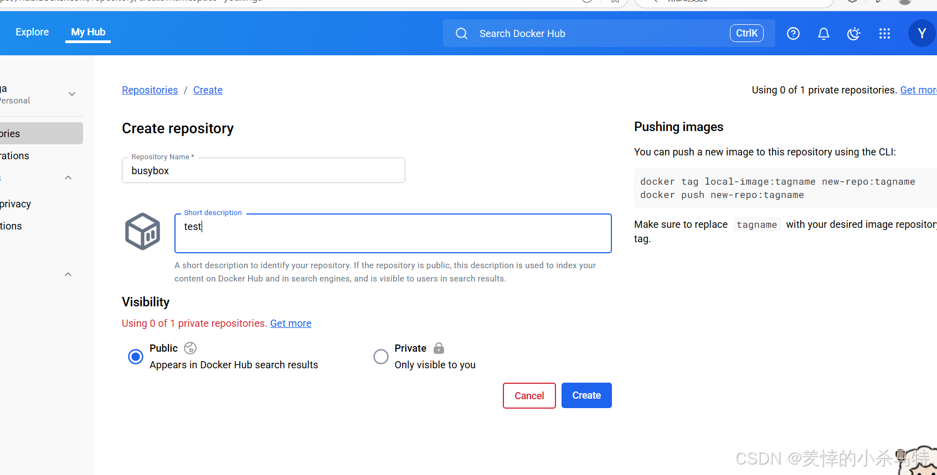Screen dimensions: 937x475
Task: Click the inline 'tagname' code chip
Action: (756, 225)
